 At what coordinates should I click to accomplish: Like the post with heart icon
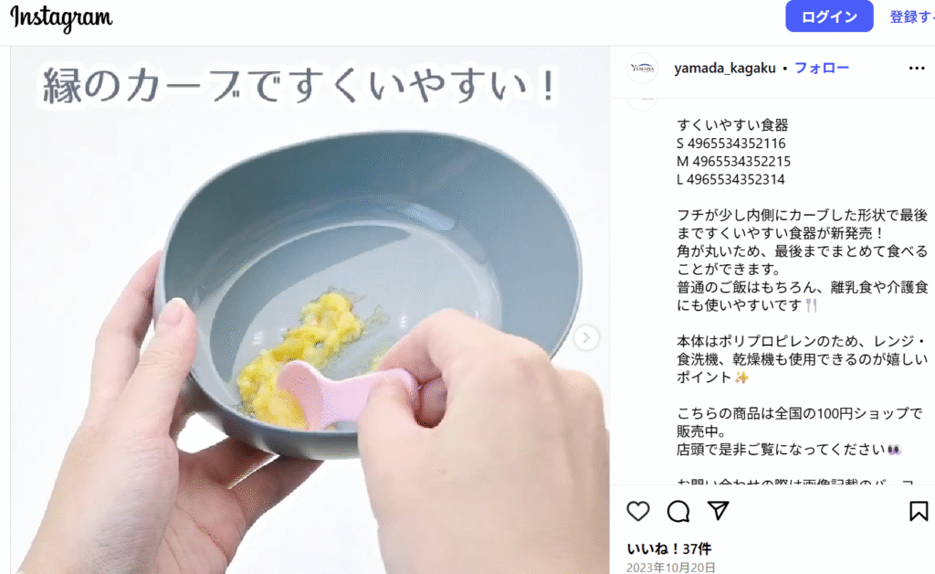pos(638,511)
